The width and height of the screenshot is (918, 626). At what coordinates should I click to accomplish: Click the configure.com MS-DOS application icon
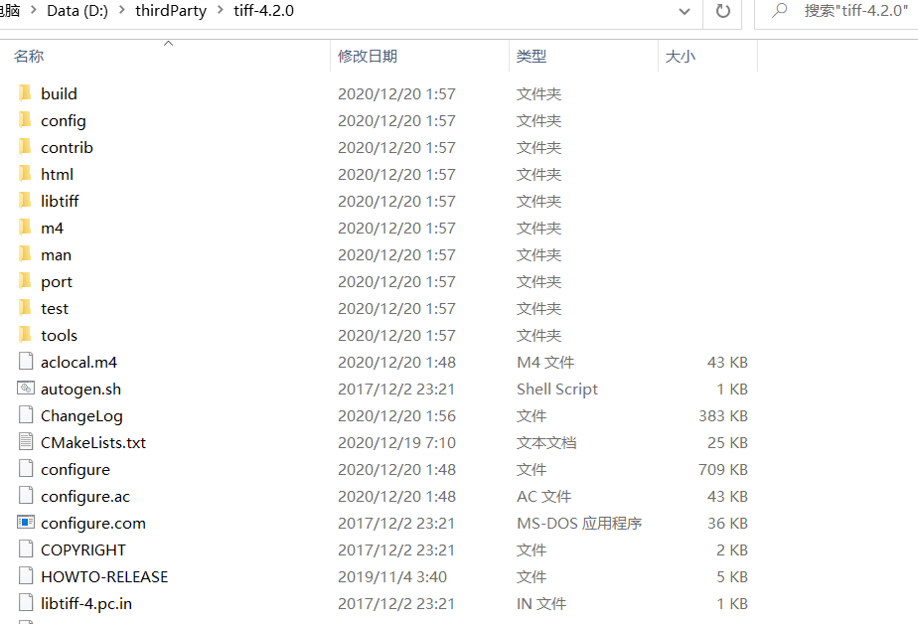24,523
